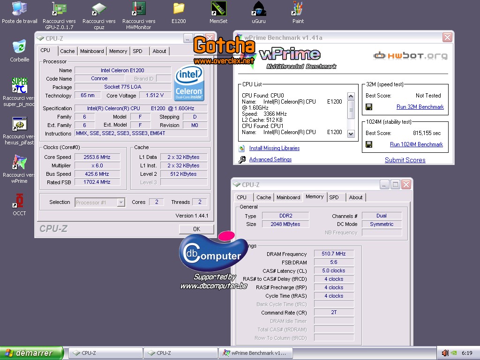Minimize the CPU-Z memory window

tap(384, 185)
